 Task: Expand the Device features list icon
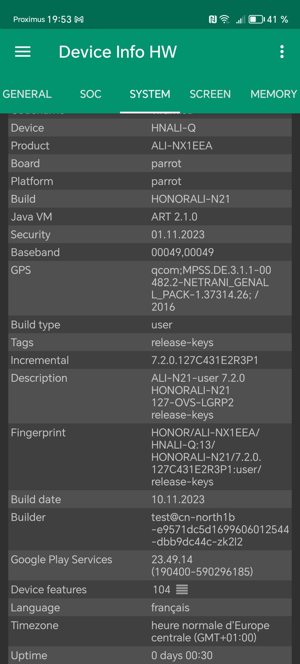182,590
